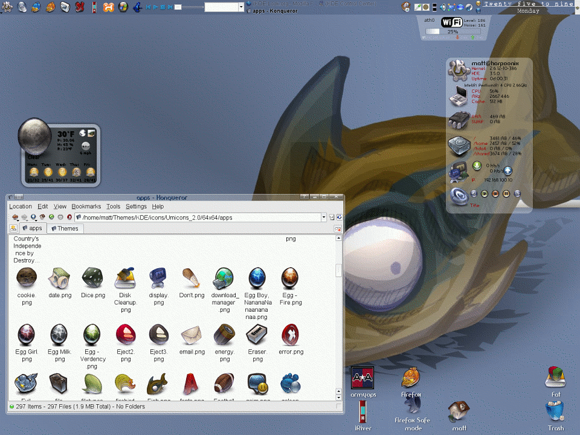Screen dimensions: 580x435
Task: Click the Konqueror location address field
Action: [x=198, y=217]
